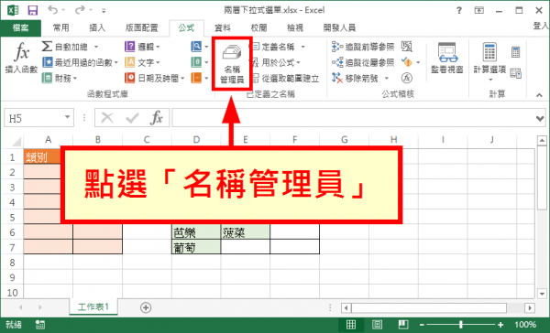550x333 pixels.
Task: Click the undo arrow in quick access
Action: 53,10
